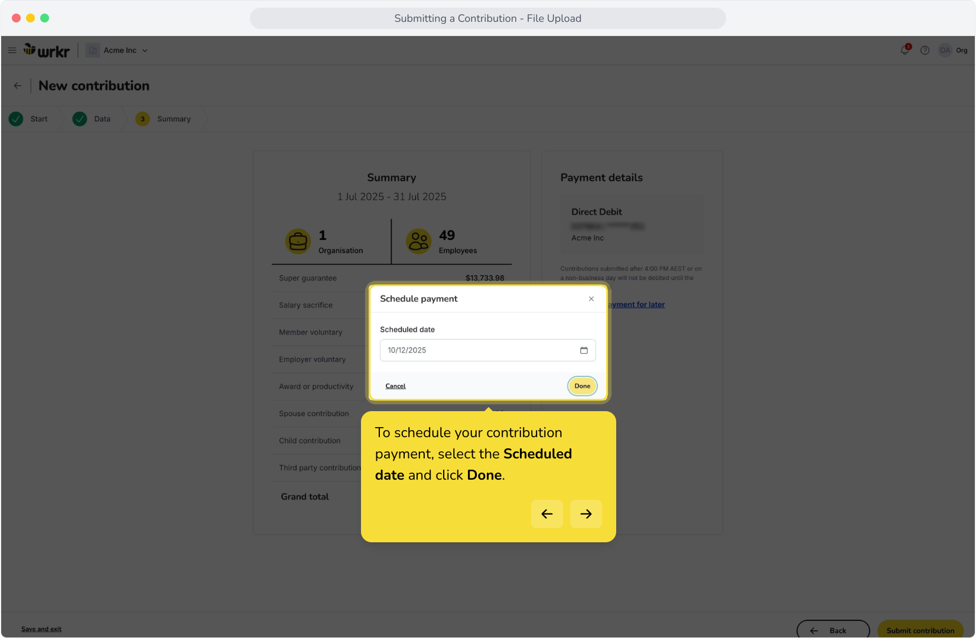Select the Data step tab
The image size is (976, 638).
93,119
